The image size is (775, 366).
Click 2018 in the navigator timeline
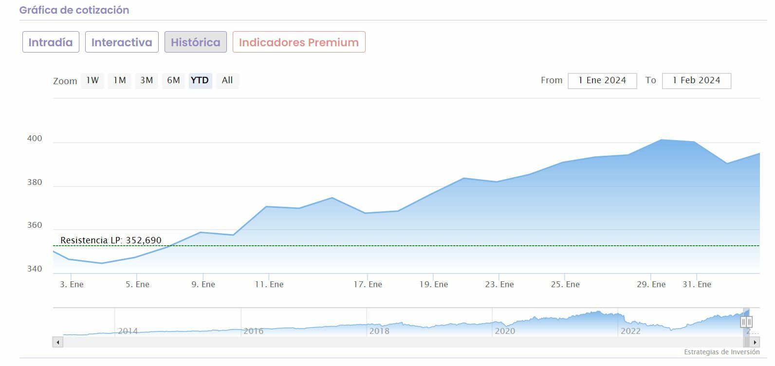pyautogui.click(x=379, y=331)
